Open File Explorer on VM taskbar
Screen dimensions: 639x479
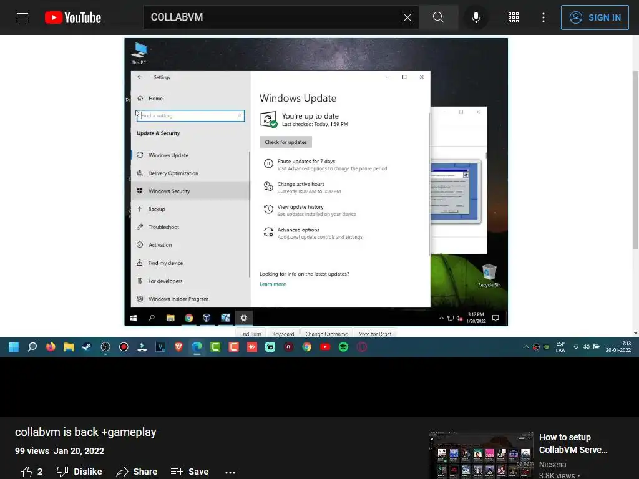(x=170, y=318)
